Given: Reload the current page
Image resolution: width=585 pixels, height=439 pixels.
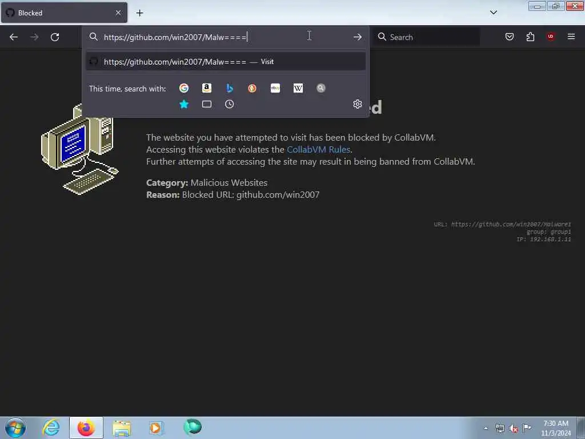Looking at the screenshot, I should coord(55,37).
